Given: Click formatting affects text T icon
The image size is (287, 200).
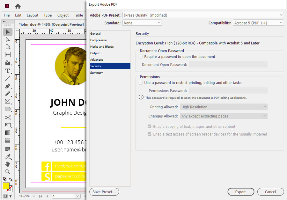Looking at the screenshot, I should coord(11,196).
